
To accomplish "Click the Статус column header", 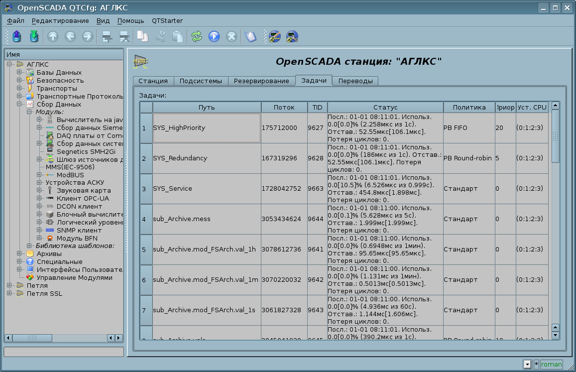I will [x=385, y=108].
